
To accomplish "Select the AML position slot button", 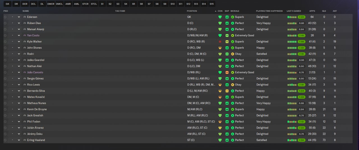I will 77,4.
